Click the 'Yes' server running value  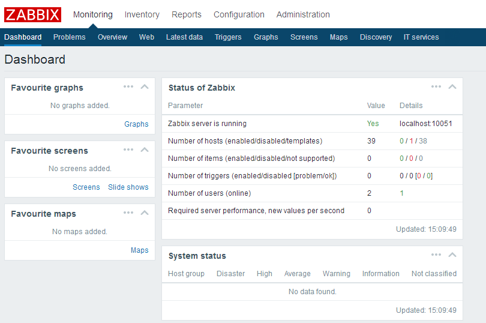coord(373,124)
